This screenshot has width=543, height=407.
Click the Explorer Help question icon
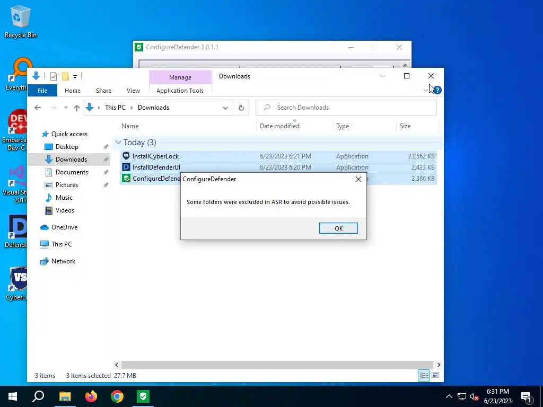coord(437,90)
